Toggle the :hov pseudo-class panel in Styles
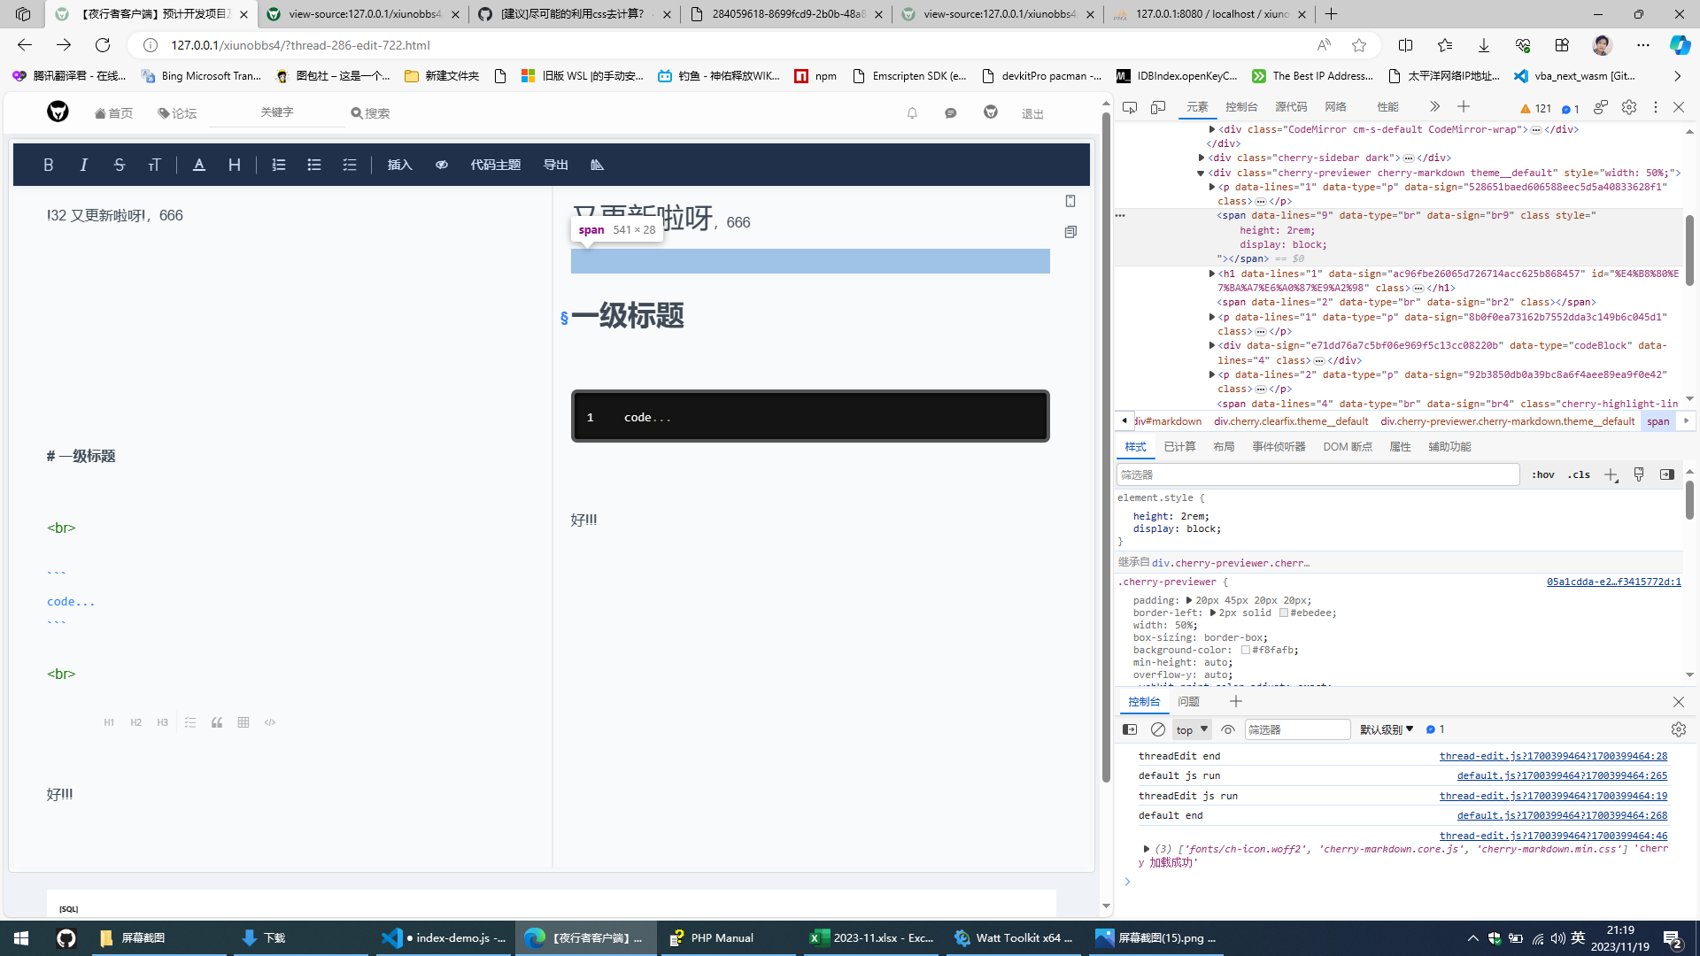The width and height of the screenshot is (1700, 956). point(1542,474)
